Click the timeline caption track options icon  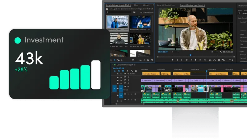(136, 71)
